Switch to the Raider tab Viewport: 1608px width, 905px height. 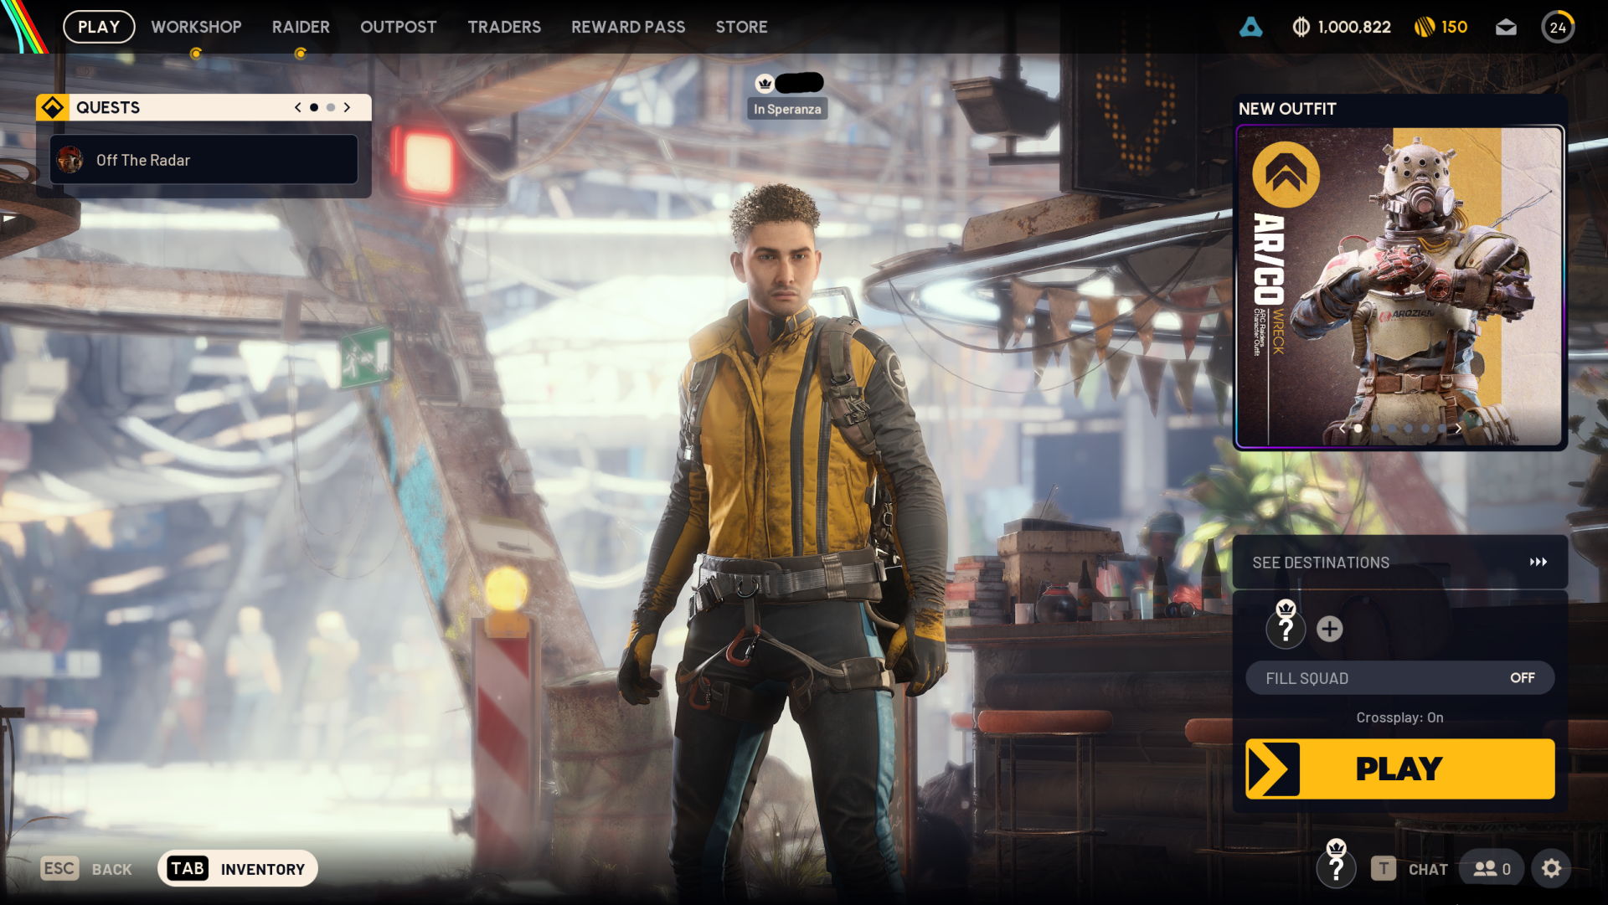click(x=301, y=27)
